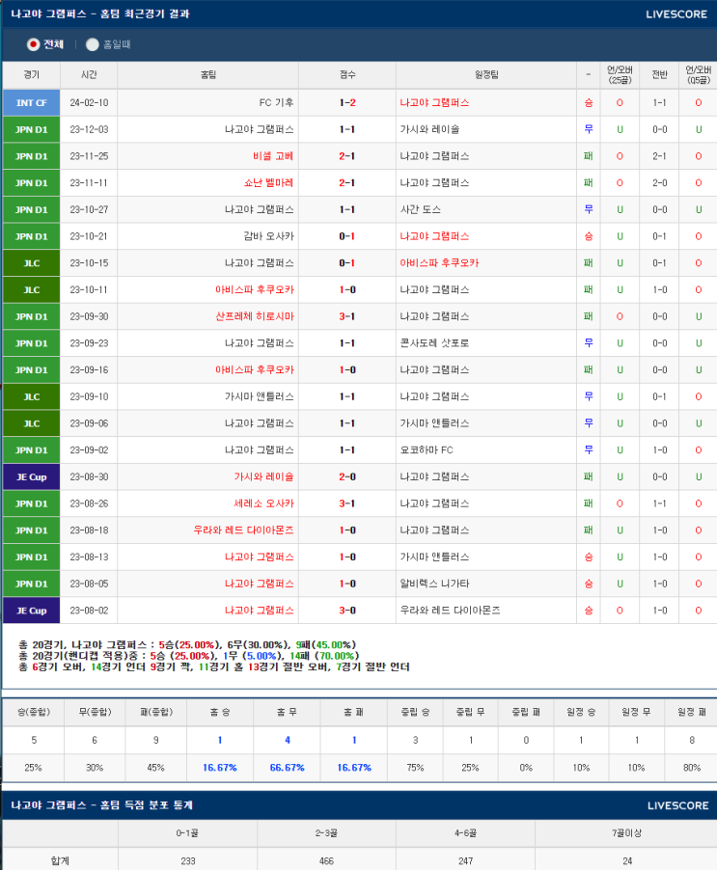Open 콘사도레 삿포로 away team link
Image resolution: width=717 pixels, height=870 pixels.
[x=434, y=343]
